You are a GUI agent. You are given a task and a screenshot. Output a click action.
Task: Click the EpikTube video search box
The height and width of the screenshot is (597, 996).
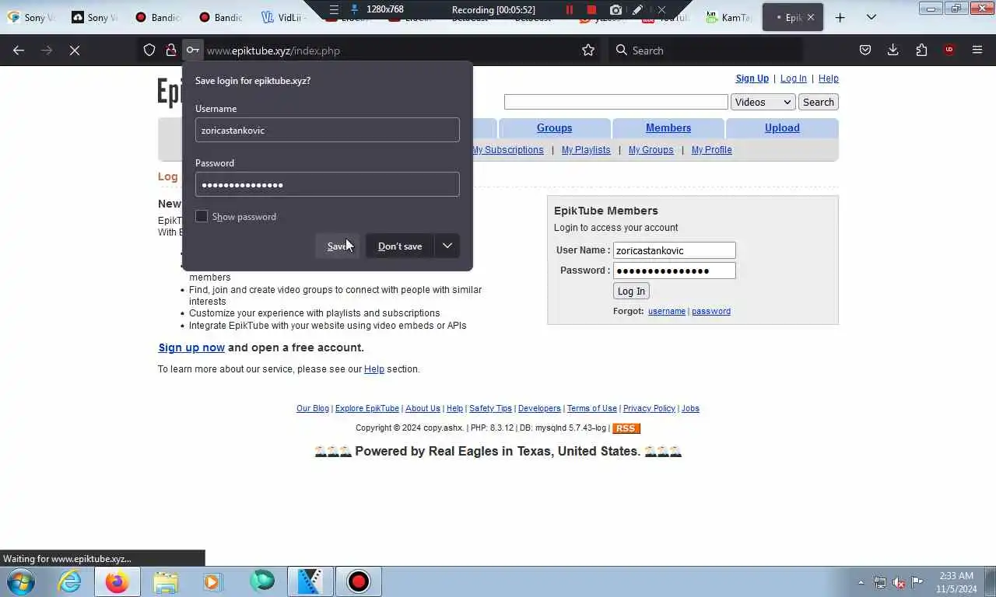[x=616, y=102]
